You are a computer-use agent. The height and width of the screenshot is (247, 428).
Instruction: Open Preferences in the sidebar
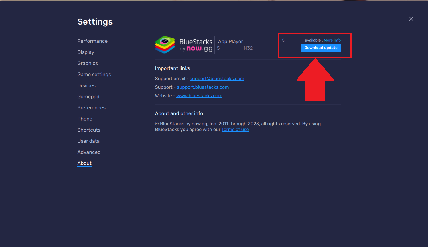(x=91, y=108)
